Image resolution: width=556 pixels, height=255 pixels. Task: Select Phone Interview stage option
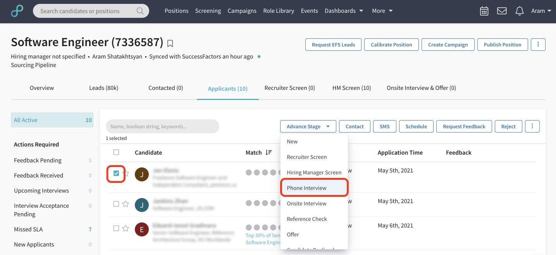pyautogui.click(x=314, y=188)
